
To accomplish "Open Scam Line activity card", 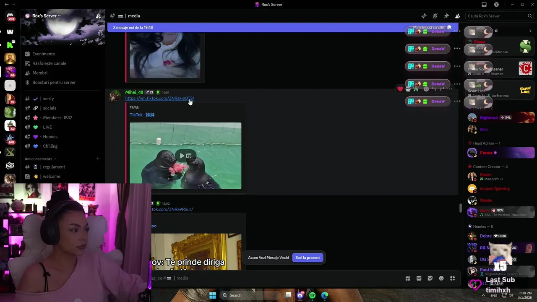I will tap(500, 91).
